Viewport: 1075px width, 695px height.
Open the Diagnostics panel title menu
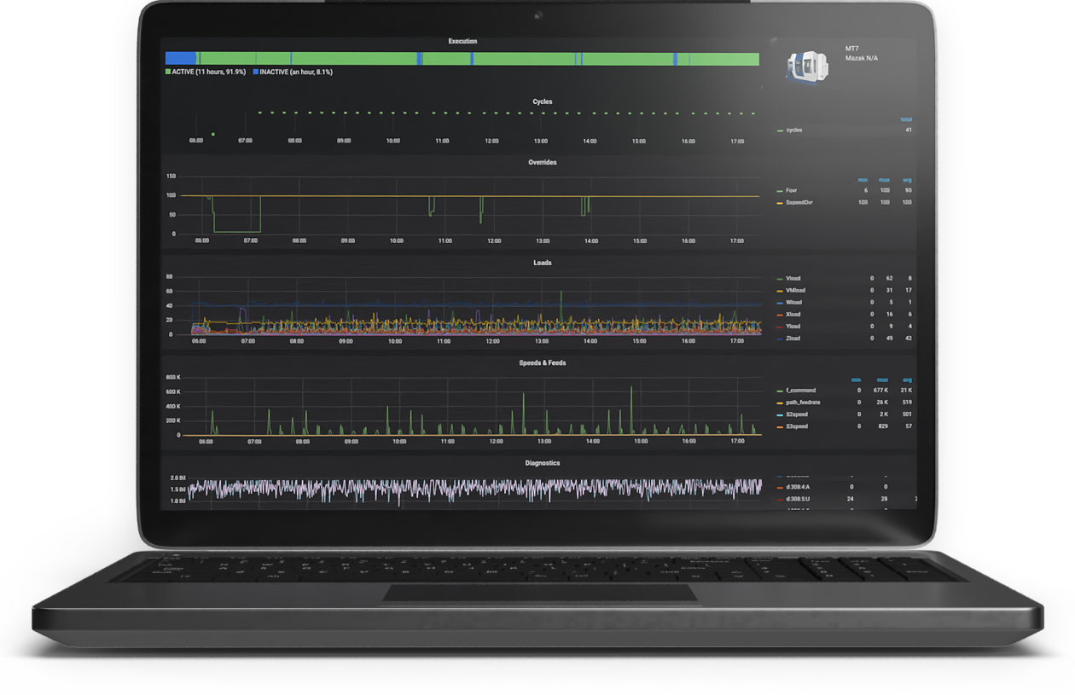[543, 463]
